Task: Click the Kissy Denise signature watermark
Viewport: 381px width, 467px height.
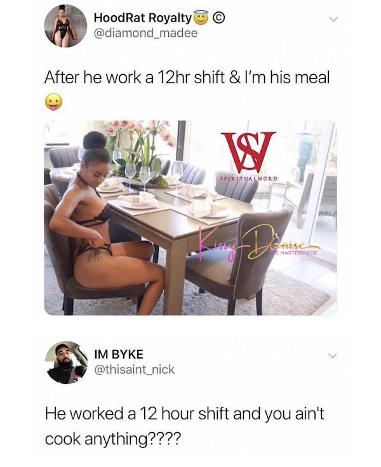Action: click(x=259, y=244)
